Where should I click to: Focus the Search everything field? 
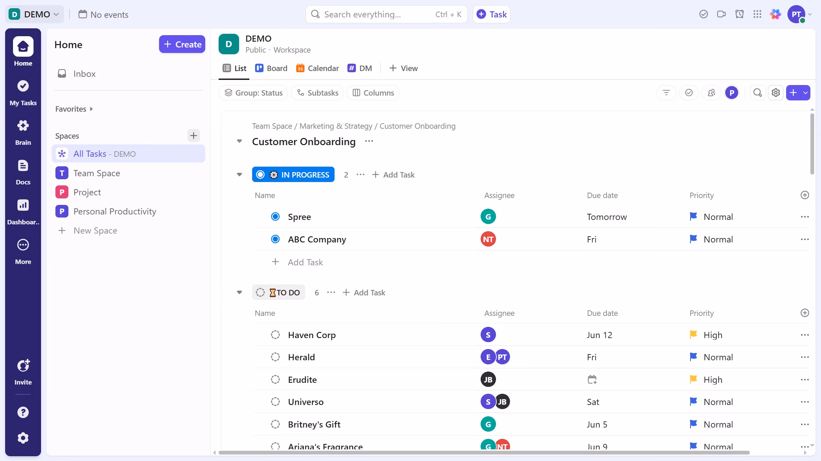[386, 14]
